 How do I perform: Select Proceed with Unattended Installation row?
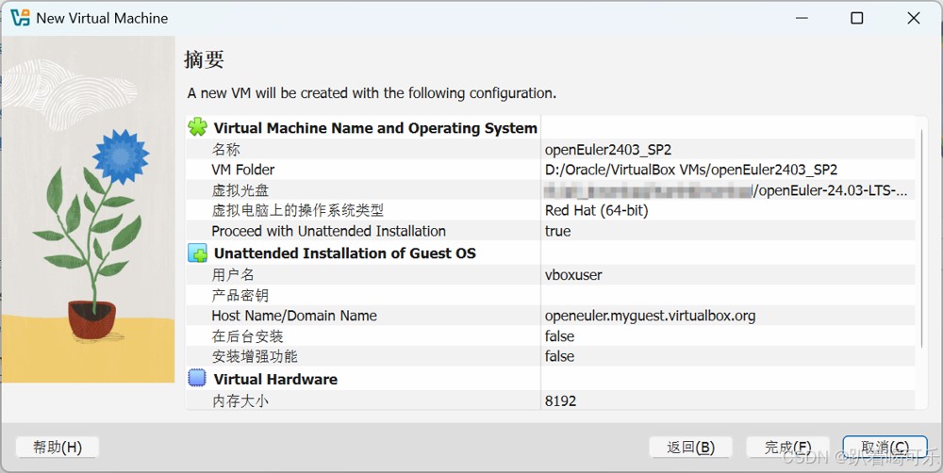[x=547, y=231]
